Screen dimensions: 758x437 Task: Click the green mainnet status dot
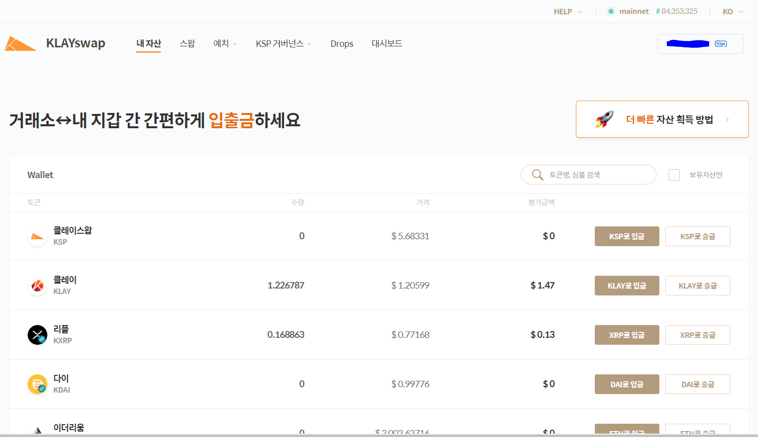pos(611,11)
